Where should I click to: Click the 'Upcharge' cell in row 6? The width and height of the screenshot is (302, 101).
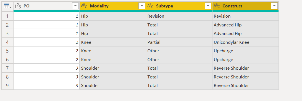pos(245,59)
